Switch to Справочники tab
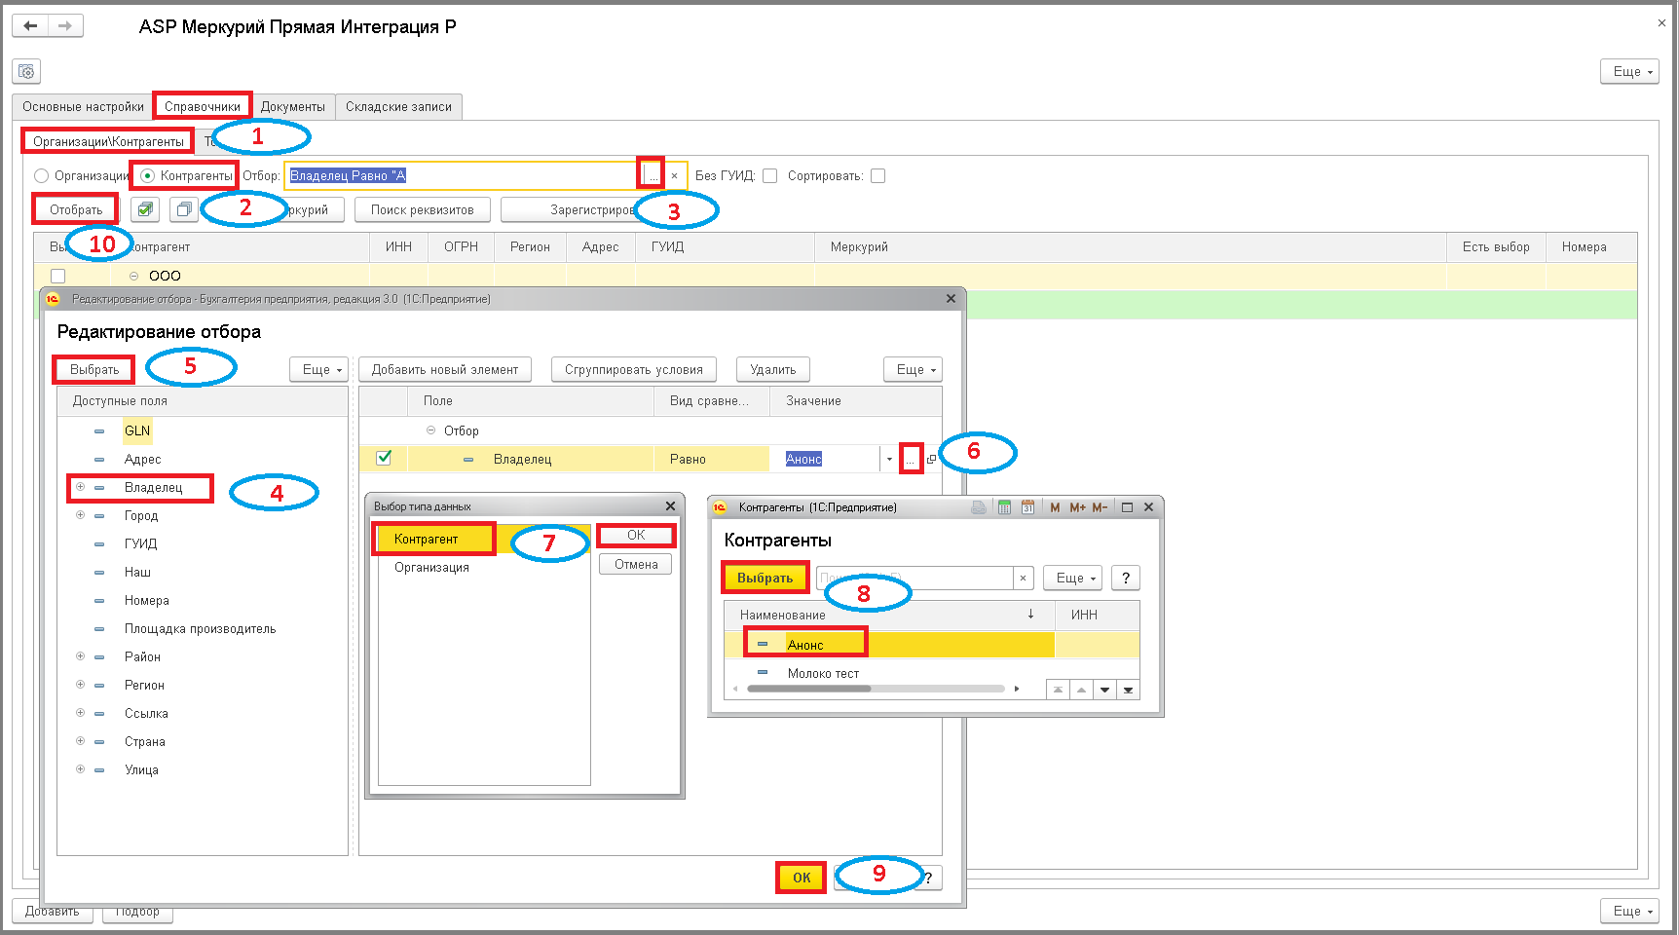The image size is (1679, 935). (203, 107)
